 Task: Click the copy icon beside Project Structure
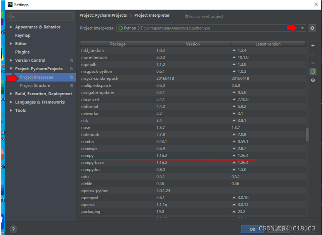tap(71, 85)
